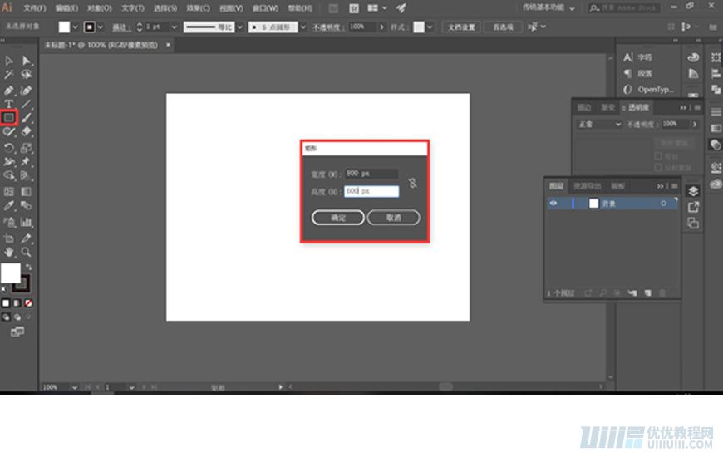Toggle the 反相蒙版 checkbox

pos(657,167)
